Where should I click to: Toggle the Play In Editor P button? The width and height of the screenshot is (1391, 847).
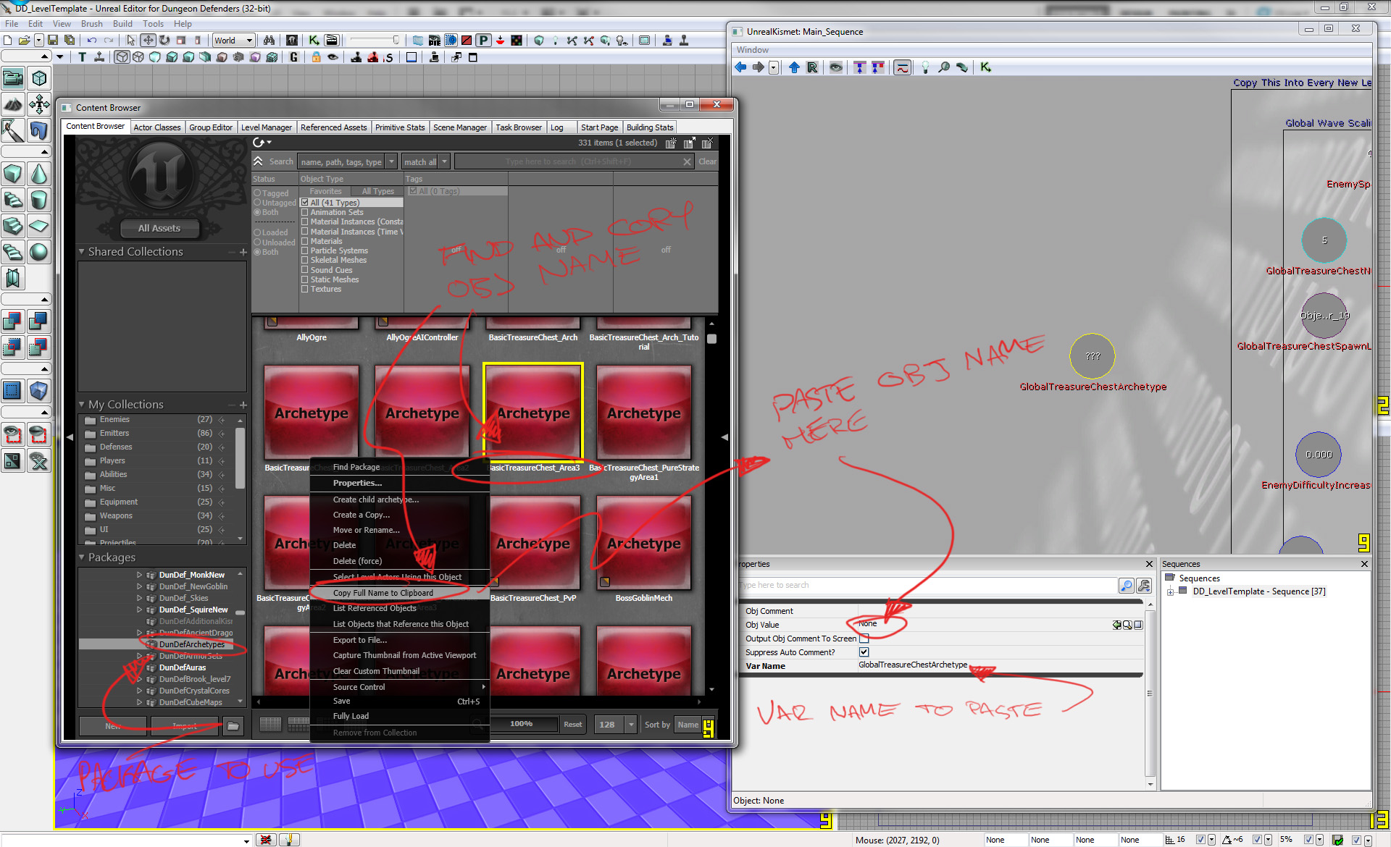click(x=483, y=41)
